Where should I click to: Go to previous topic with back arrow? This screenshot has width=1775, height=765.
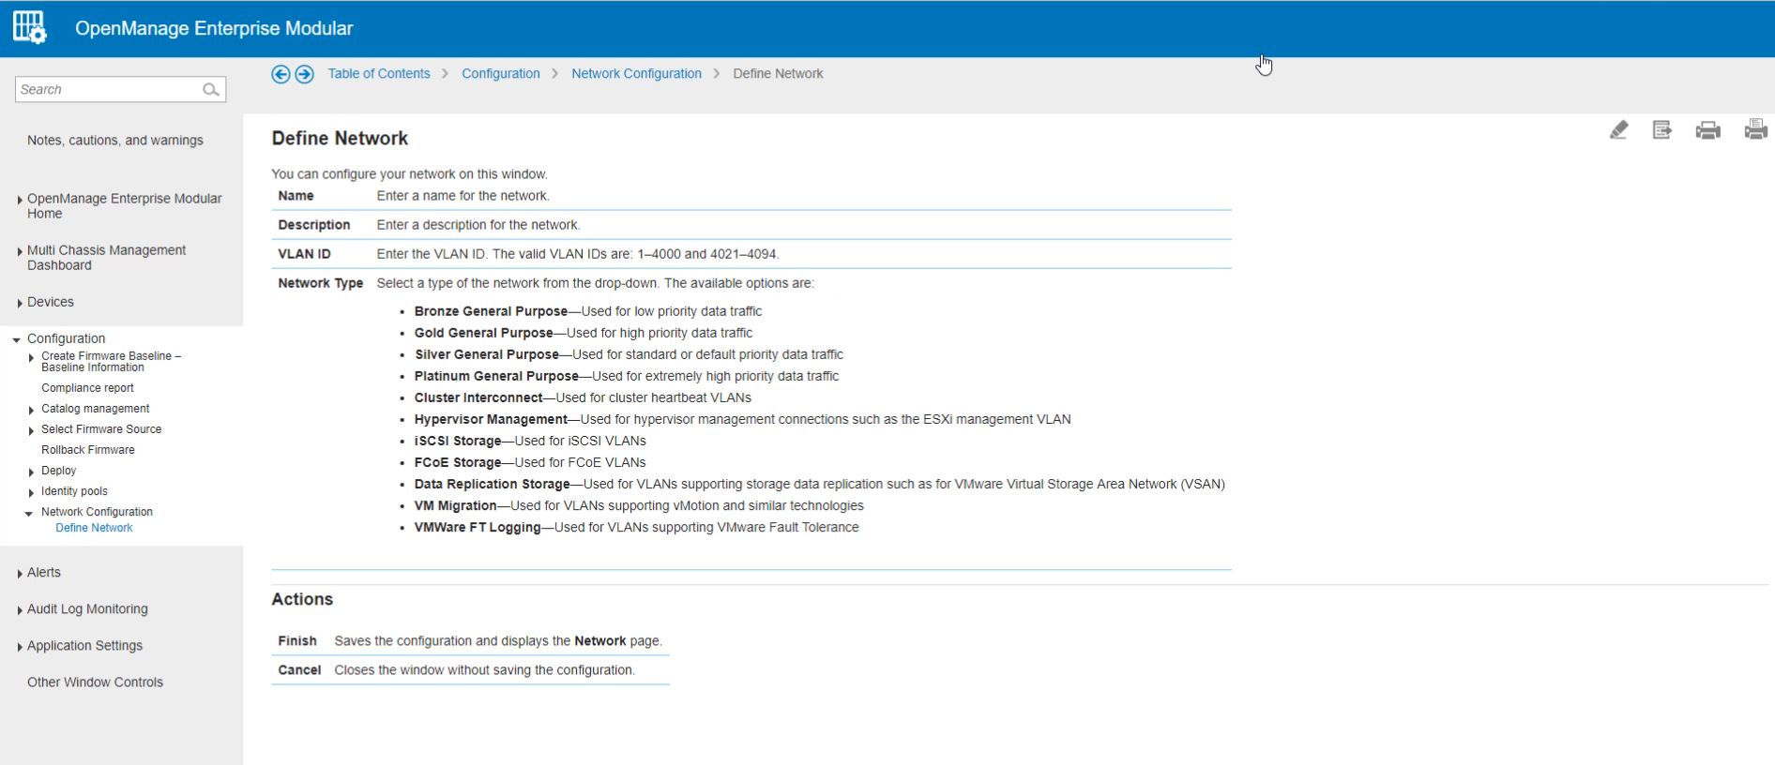point(281,74)
